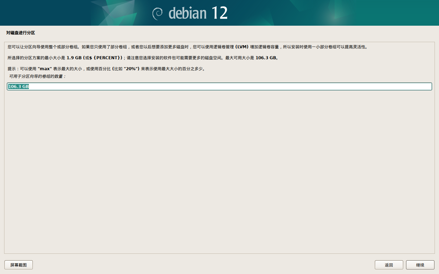Click the 可用于分区向导的卷组的数量 label
The image size is (439, 274).
coord(37,76)
